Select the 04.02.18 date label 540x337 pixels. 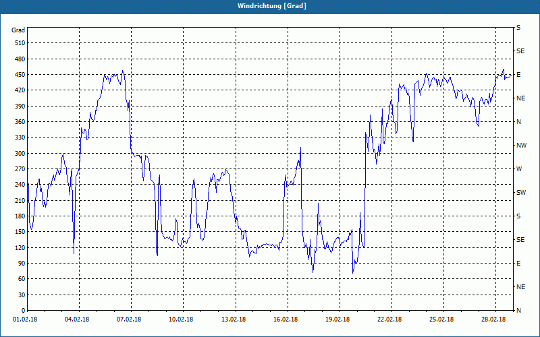[77, 319]
